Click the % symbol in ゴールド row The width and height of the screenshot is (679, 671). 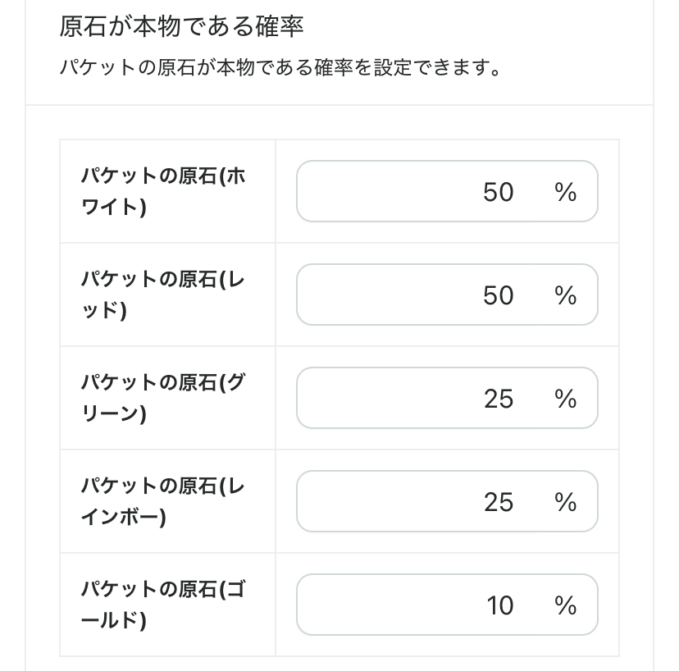tap(566, 605)
